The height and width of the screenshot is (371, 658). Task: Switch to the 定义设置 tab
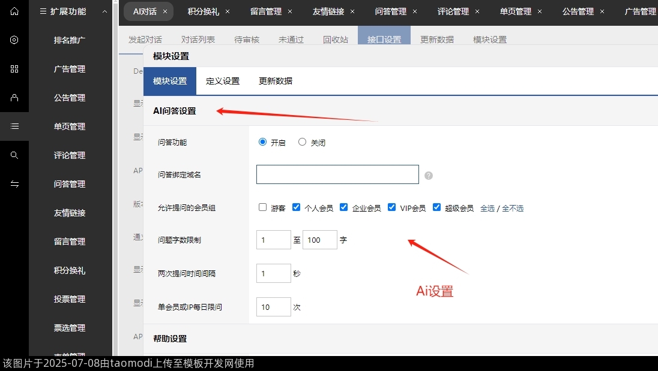pos(223,80)
